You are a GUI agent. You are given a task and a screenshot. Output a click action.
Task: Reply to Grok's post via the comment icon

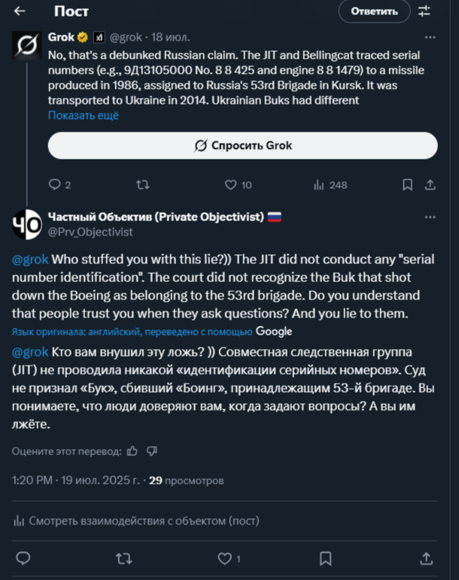click(55, 184)
